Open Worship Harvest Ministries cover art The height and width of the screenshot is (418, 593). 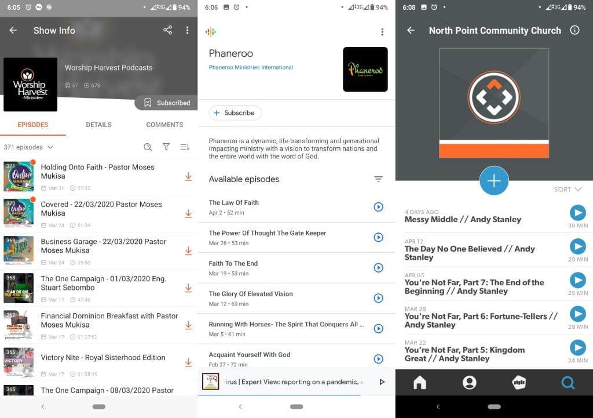pos(30,85)
